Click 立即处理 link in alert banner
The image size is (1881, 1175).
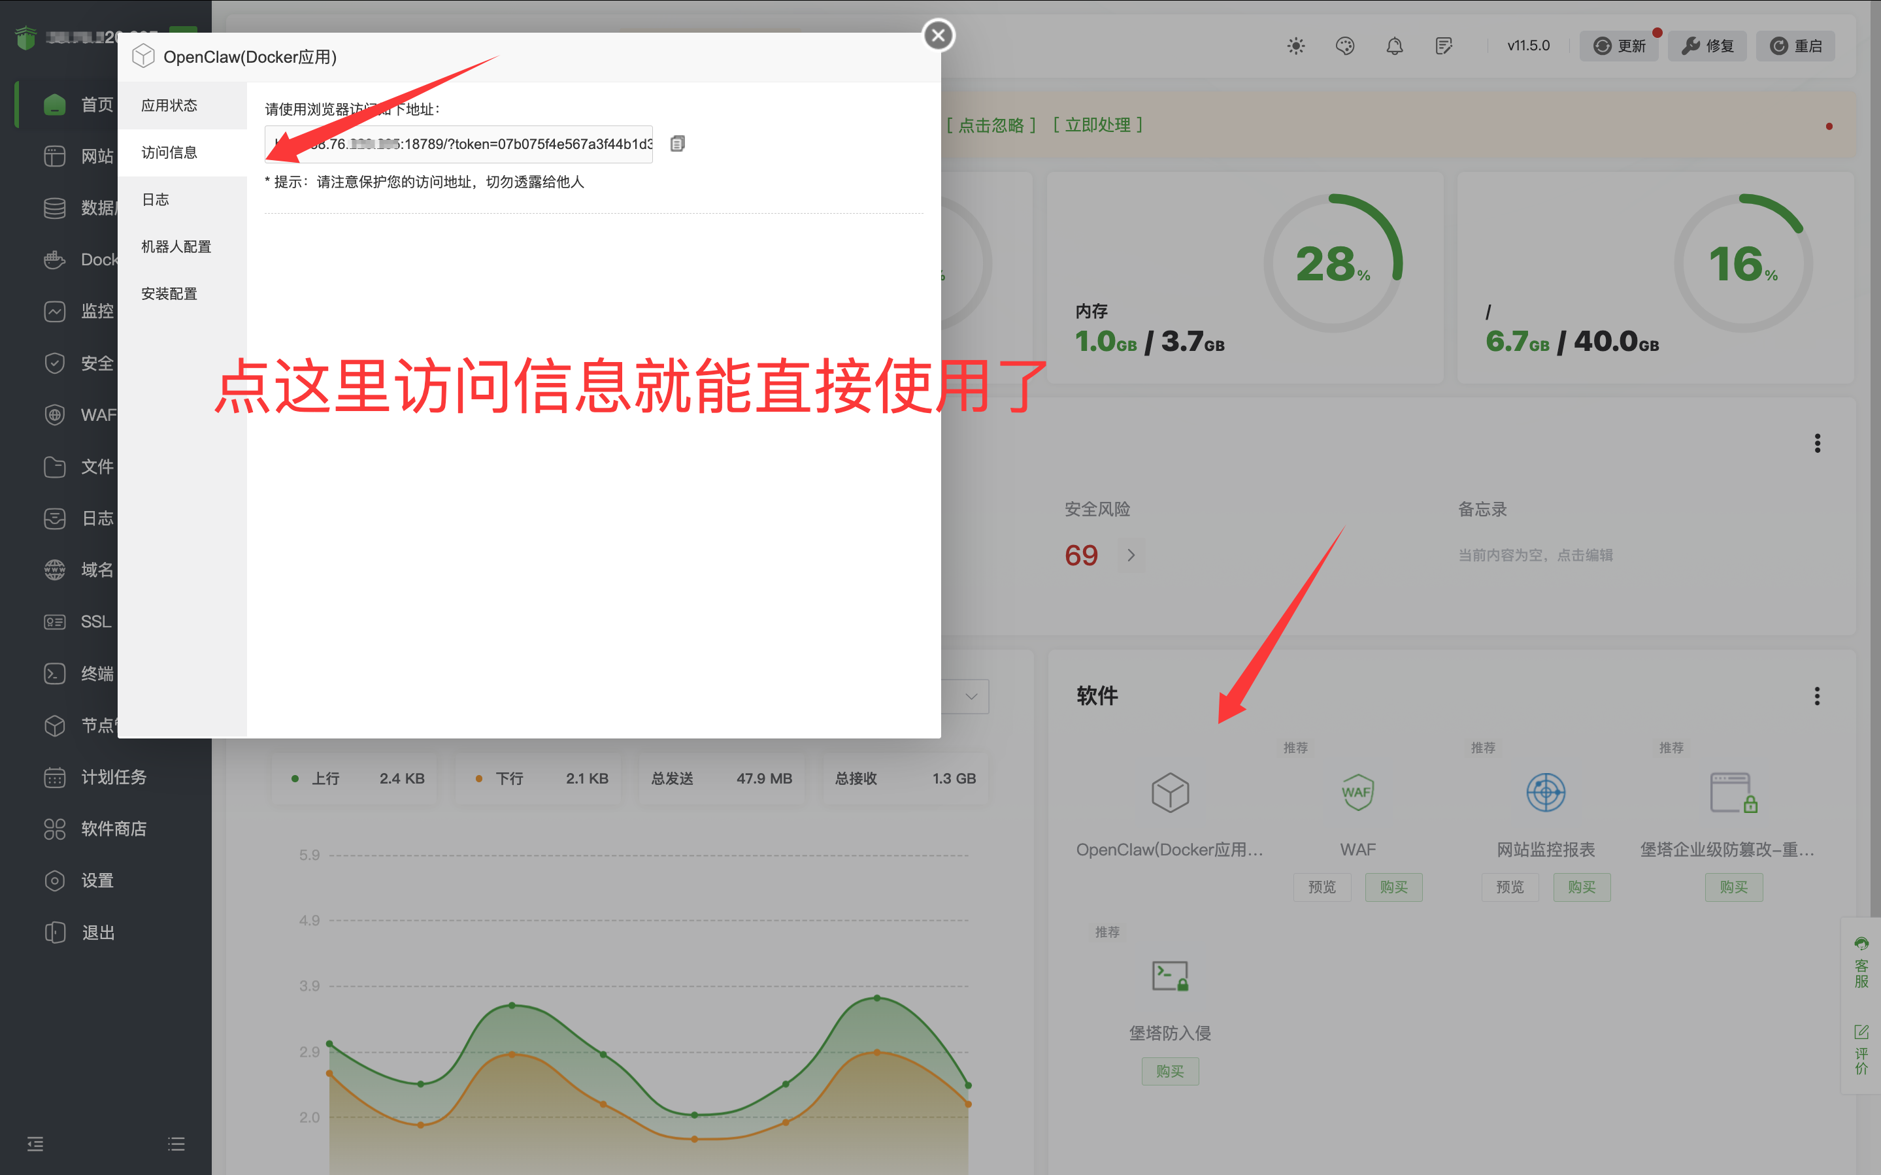coord(1097,125)
